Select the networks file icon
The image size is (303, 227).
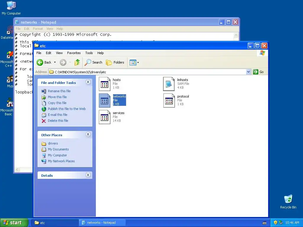[x=104, y=100]
